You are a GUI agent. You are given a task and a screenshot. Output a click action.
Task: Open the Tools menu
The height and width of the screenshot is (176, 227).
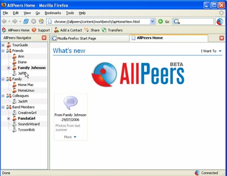[70, 13]
